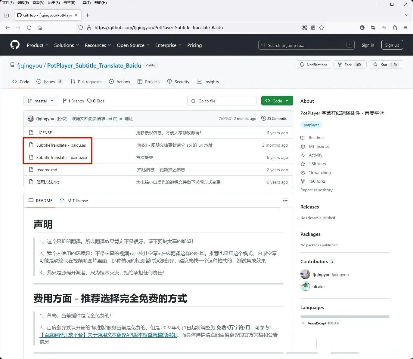The image size is (413, 359).
Task: Open the readme.md file link
Action: click(x=47, y=169)
